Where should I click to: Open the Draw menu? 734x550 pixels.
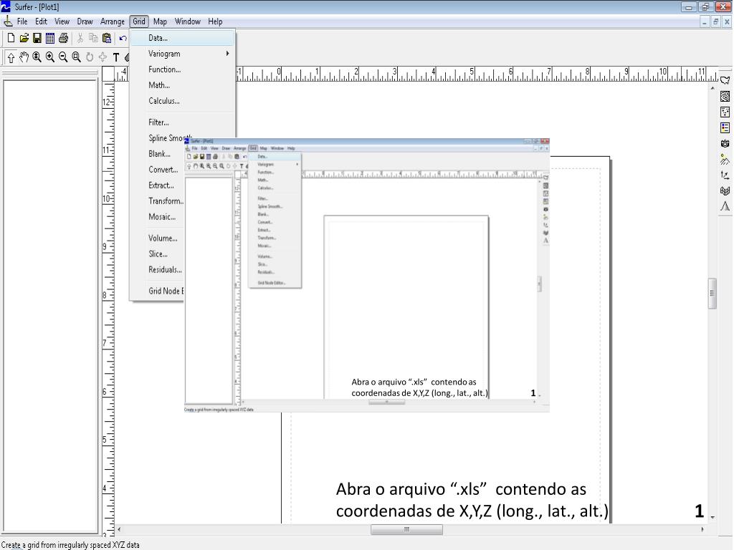tap(85, 21)
